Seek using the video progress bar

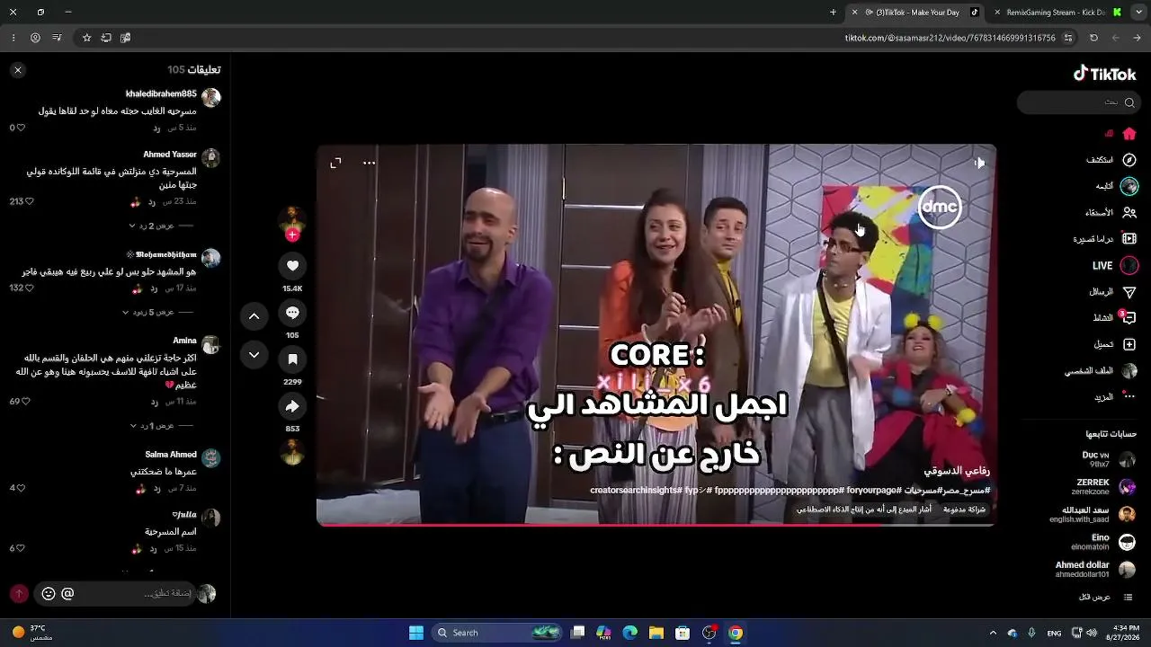point(656,524)
